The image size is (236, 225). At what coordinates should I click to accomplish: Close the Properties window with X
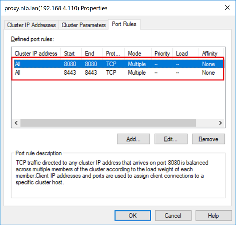(227, 8)
